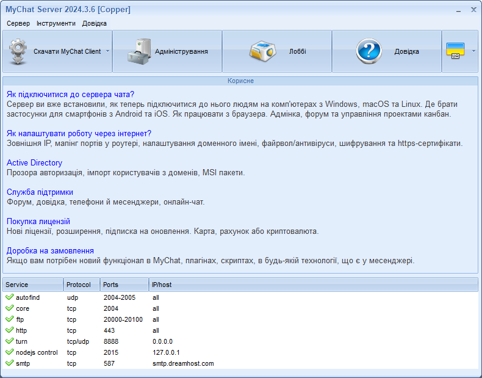This screenshot has width=482, height=378.
Task: Click the server toolbox Адміністрування icon
Action: [139, 51]
